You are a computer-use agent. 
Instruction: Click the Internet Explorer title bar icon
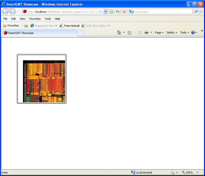point(3,4)
